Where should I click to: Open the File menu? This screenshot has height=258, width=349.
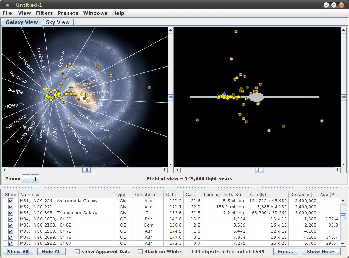pyautogui.click(x=7, y=13)
